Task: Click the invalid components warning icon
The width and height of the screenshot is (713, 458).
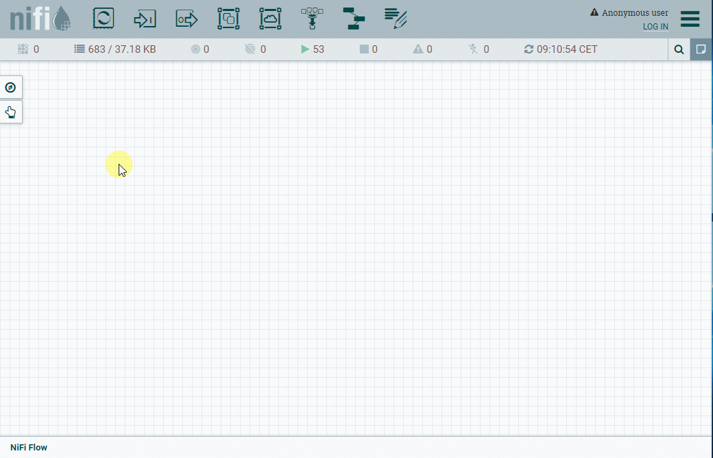Action: [418, 49]
